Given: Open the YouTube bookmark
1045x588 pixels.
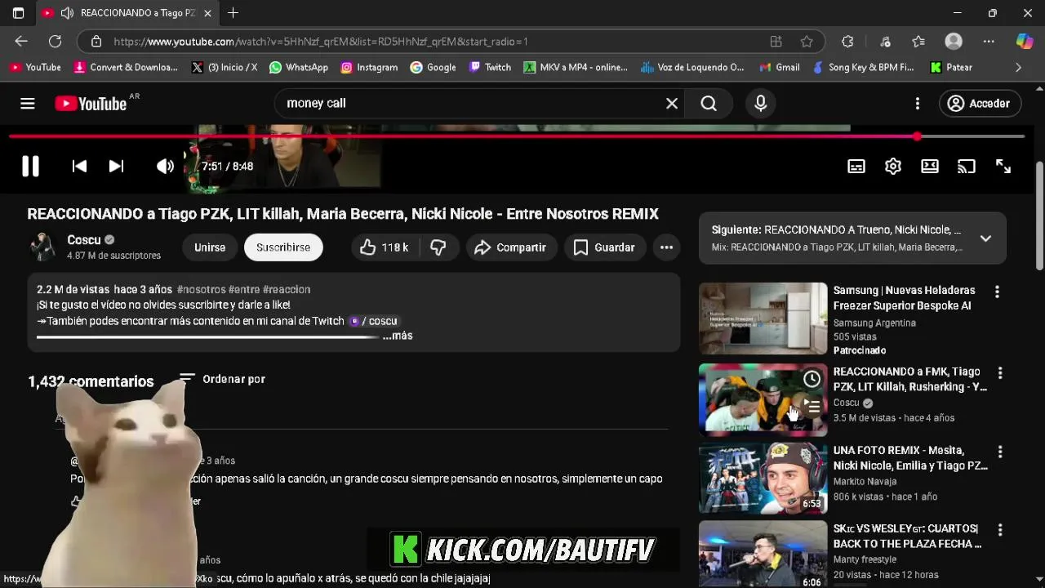Looking at the screenshot, I should click(x=35, y=67).
